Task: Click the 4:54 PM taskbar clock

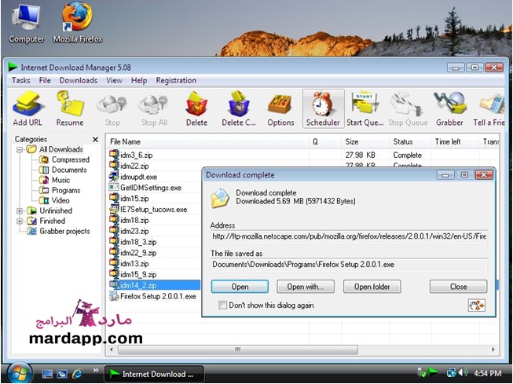Action: pos(488,373)
